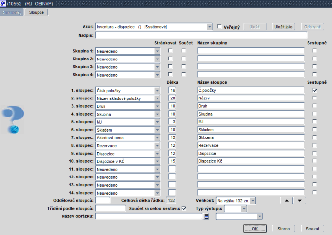Open the Typ výstupu dropdown

pos(244,209)
